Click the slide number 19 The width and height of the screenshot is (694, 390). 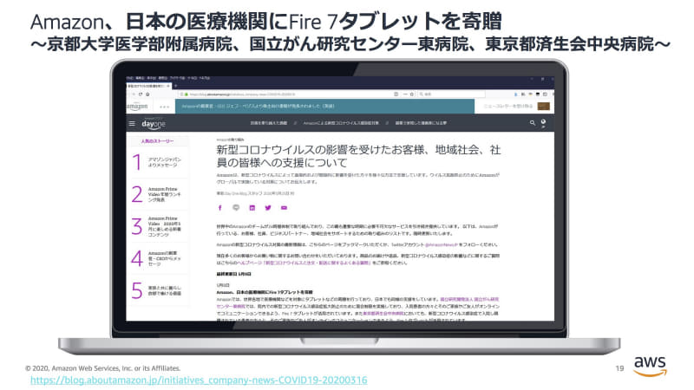click(x=619, y=367)
